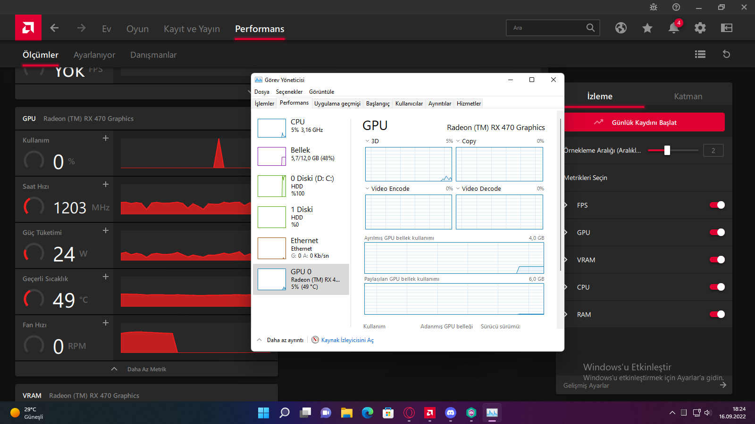Add Saat Hızı metric with plus icon
Screen dimensions: 755x424
click(106, 184)
